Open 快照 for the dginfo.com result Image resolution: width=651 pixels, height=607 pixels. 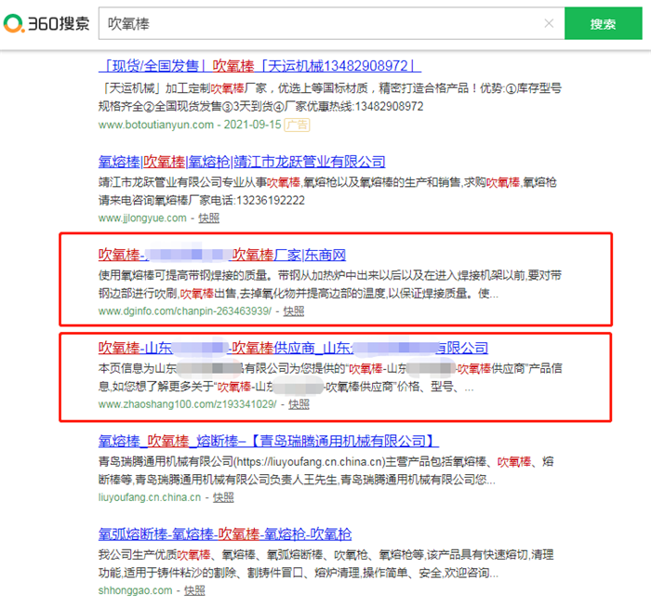coord(294,310)
